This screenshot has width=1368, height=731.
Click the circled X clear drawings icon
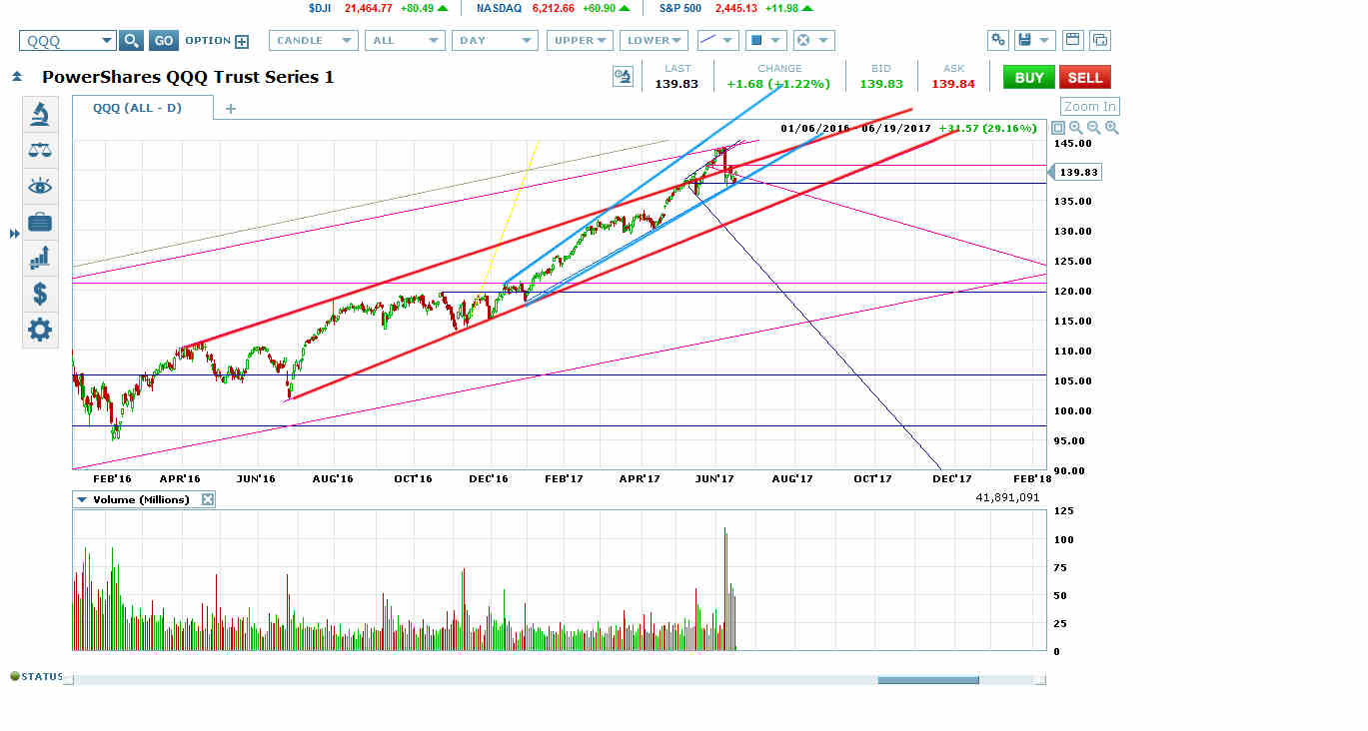click(x=801, y=40)
